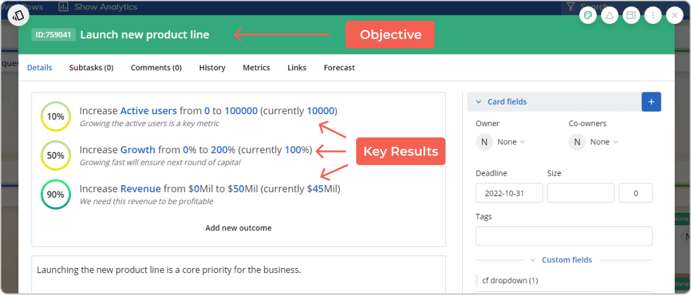691x295 pixels.
Task: Go to the Forecast tab
Action: tap(339, 68)
